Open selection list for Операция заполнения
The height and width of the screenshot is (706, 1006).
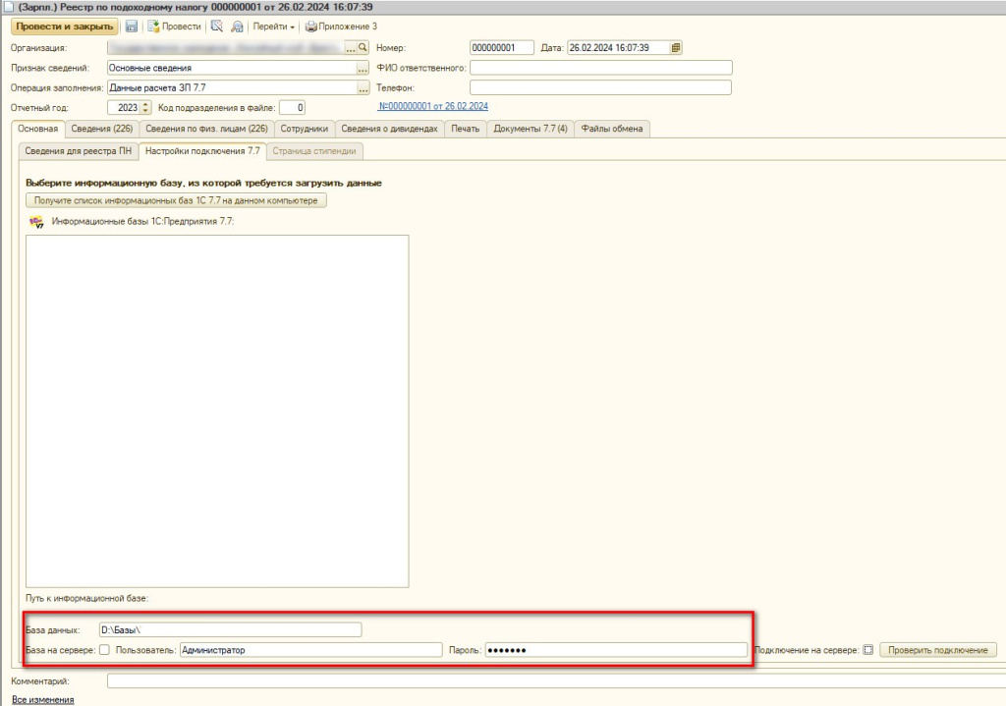[363, 88]
